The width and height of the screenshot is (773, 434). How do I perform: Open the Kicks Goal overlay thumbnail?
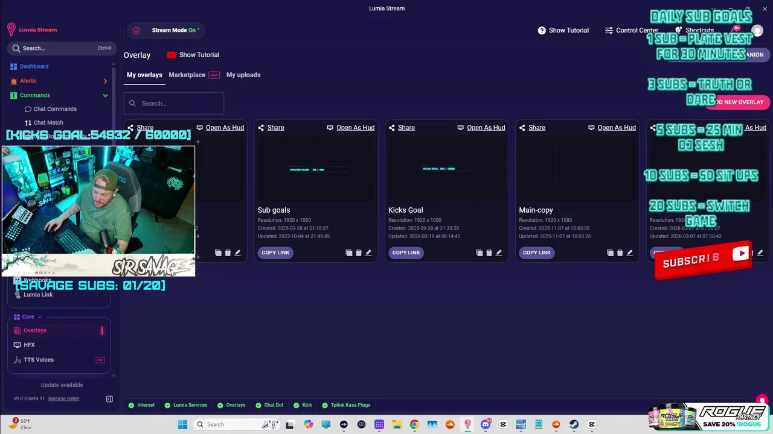pyautogui.click(x=446, y=169)
